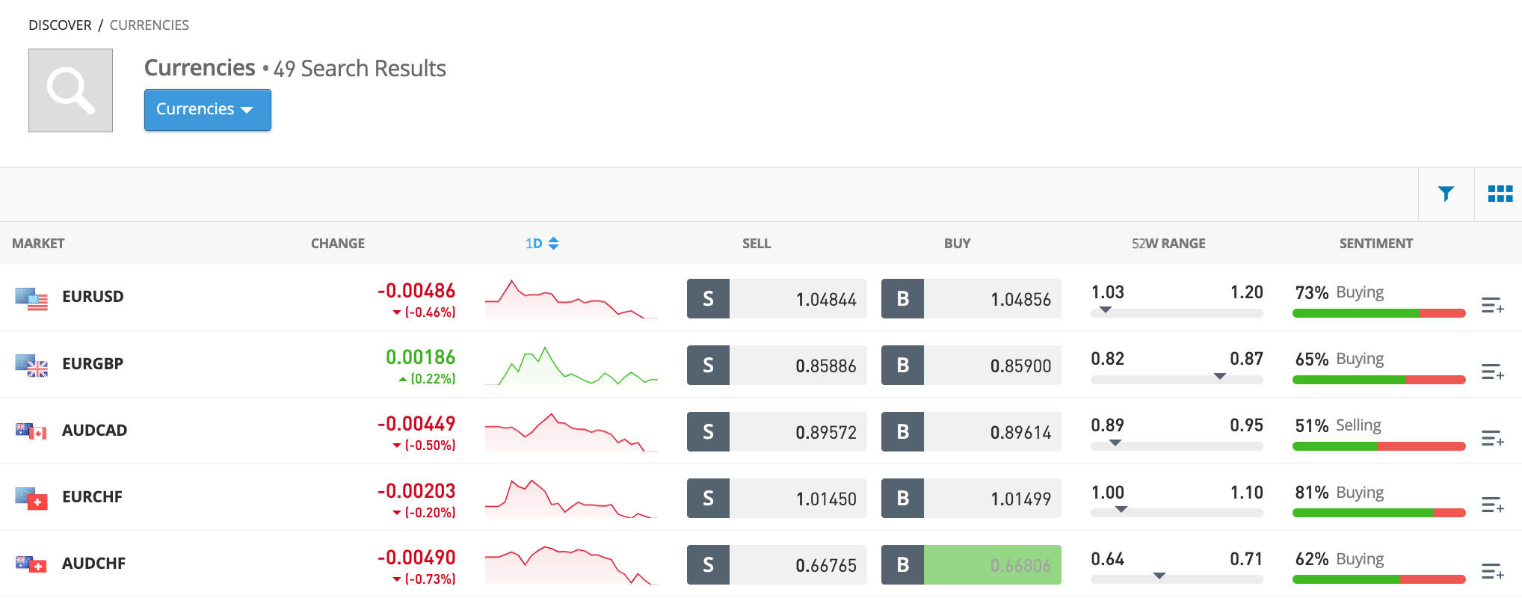Buy AUDCHF at 0.66806

(x=971, y=565)
